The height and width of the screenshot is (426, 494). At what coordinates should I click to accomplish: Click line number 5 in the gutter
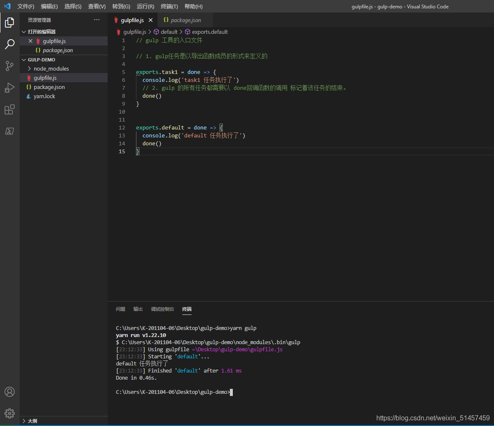pos(123,72)
